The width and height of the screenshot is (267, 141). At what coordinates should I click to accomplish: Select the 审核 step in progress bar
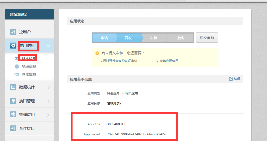click(154, 38)
